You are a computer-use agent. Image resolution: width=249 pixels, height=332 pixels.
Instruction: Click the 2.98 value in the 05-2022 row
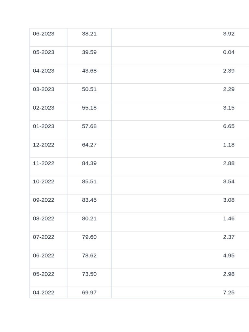pyautogui.click(x=229, y=274)
